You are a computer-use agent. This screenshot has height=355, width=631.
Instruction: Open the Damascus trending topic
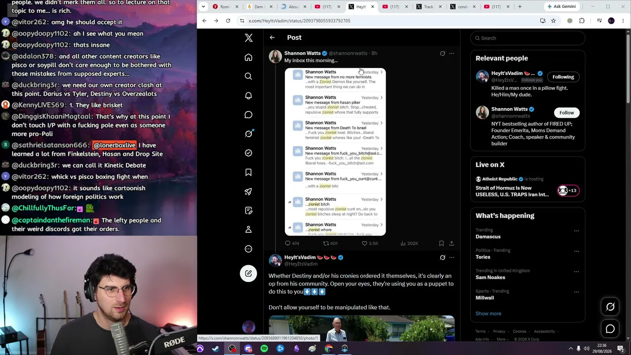tap(488, 237)
